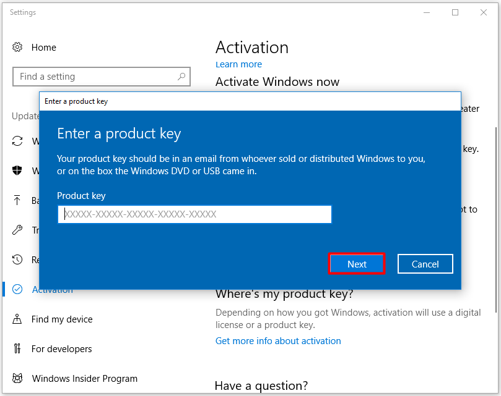Select the Troubleshoot wrench icon
Viewport: 501px width, 396px height.
[x=17, y=230]
